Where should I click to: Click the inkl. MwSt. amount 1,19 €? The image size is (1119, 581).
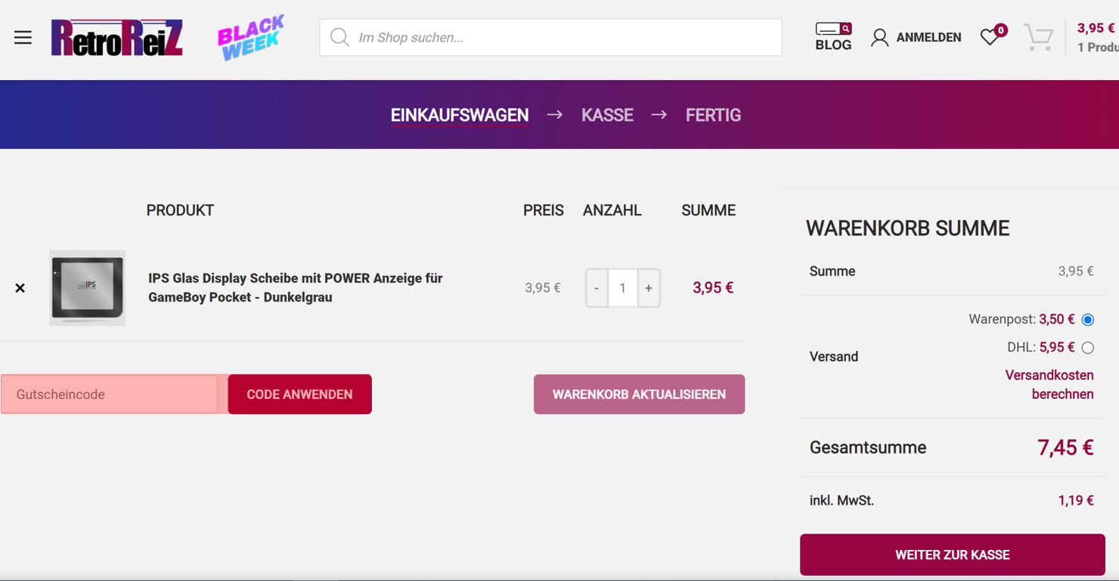tap(1076, 500)
